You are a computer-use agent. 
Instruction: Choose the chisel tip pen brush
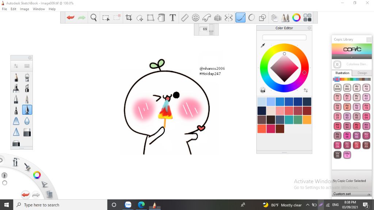point(27,88)
